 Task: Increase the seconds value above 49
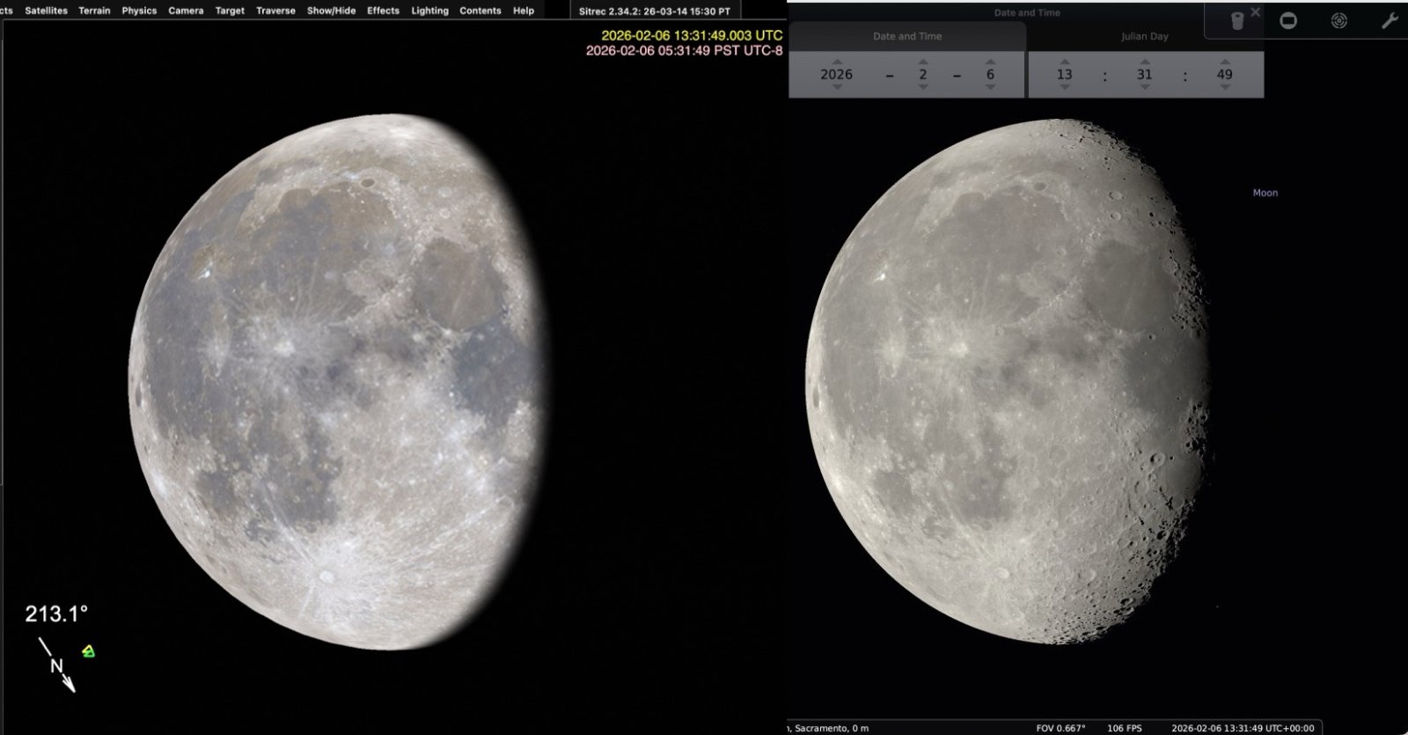pyautogui.click(x=1224, y=62)
